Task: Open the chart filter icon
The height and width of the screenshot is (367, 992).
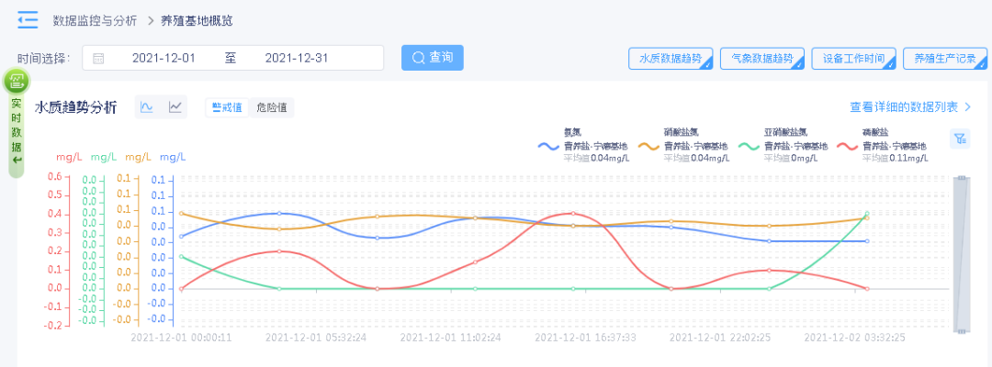Action: 960,139
